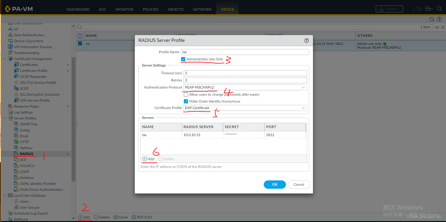Click the Kerberos icon
Screen dimensions: 446x222
[x=16, y=178]
